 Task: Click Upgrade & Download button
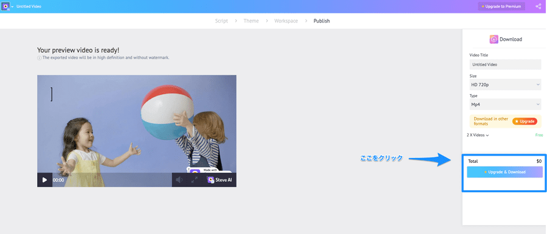tap(505, 172)
